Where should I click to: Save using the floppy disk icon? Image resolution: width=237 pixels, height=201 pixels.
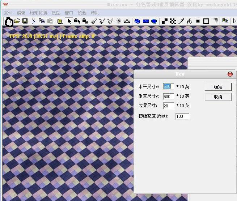point(25,21)
